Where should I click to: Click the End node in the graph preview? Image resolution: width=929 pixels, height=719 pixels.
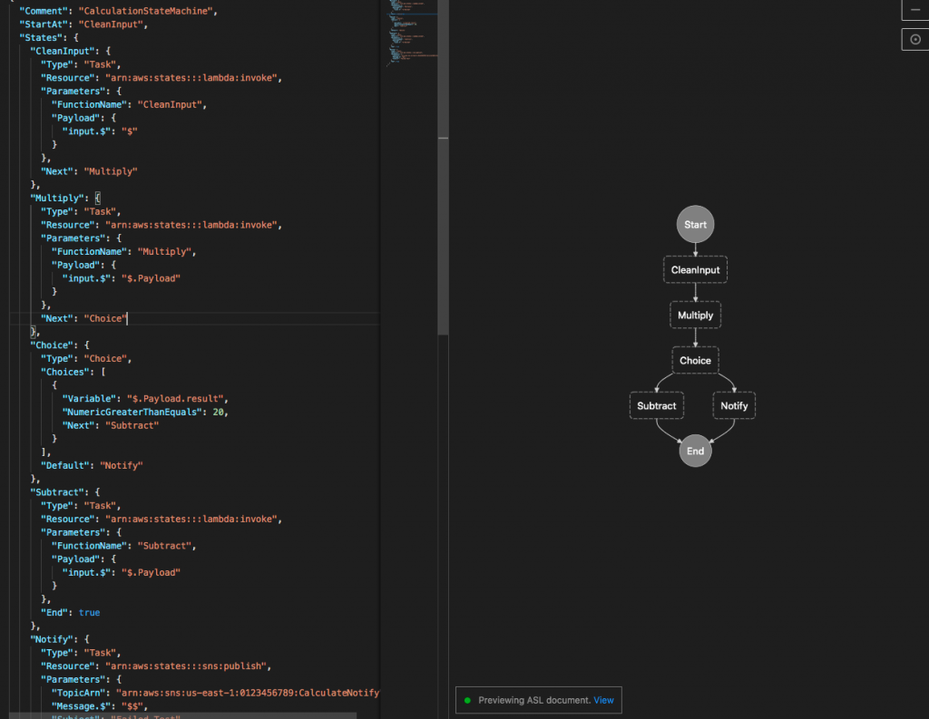695,451
